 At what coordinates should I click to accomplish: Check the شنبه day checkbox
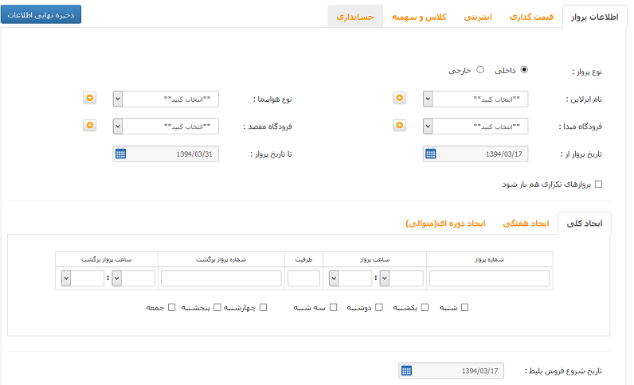click(x=464, y=307)
